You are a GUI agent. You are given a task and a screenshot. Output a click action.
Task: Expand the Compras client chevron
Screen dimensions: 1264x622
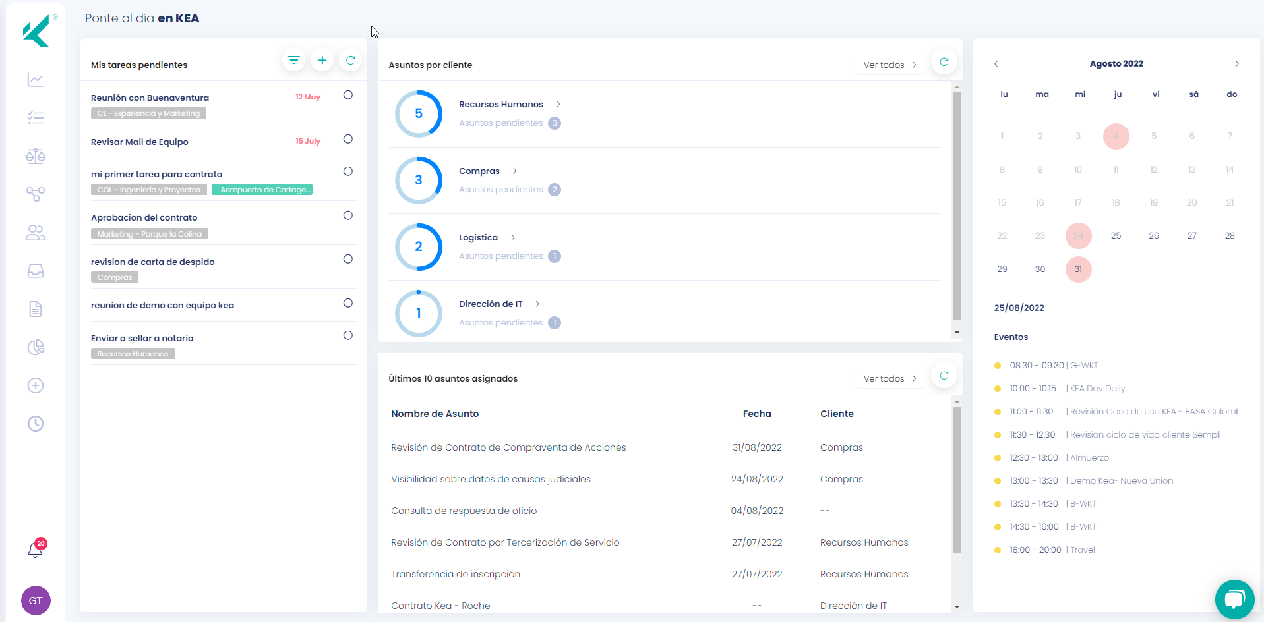[x=514, y=171]
